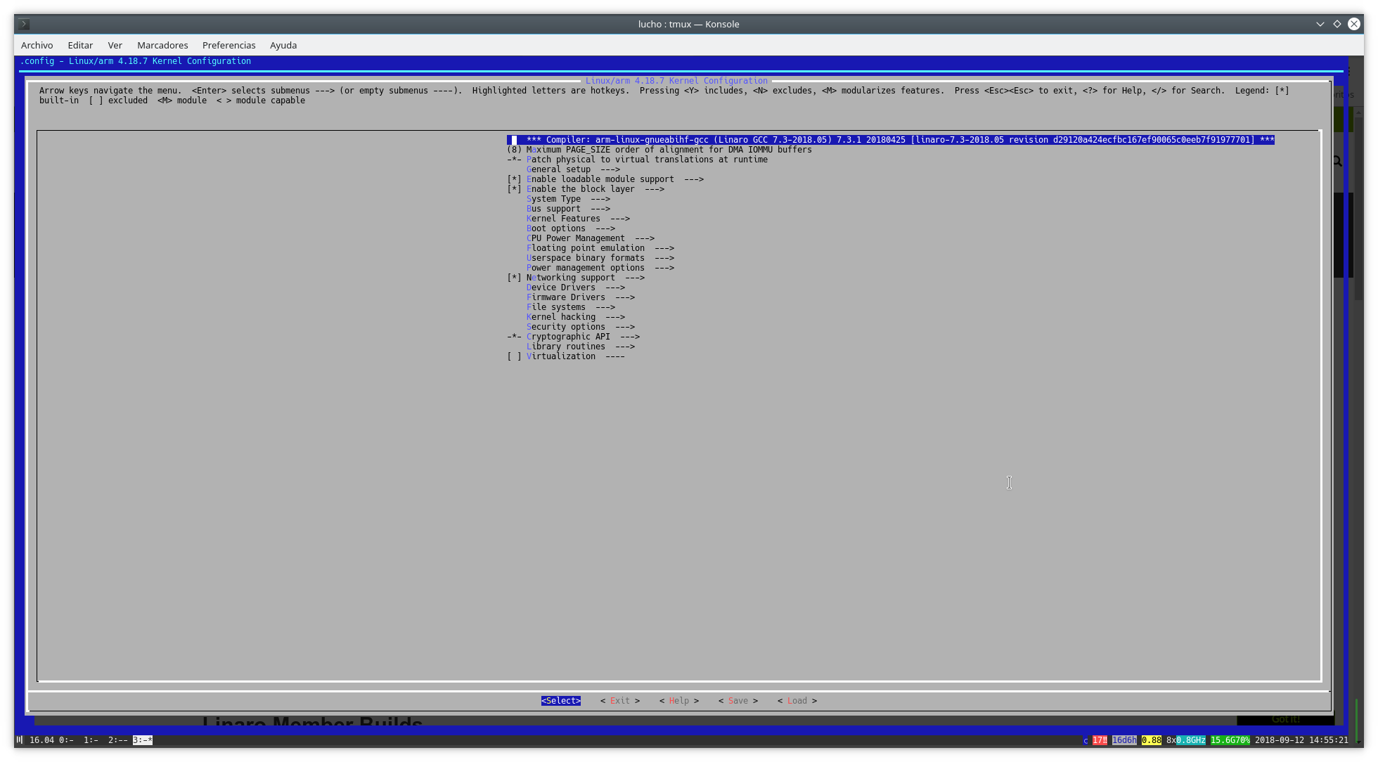Screen dimensions: 1378x762
Task: Click the title bar down-arrow minimize icon
Action: pyautogui.click(x=1320, y=24)
